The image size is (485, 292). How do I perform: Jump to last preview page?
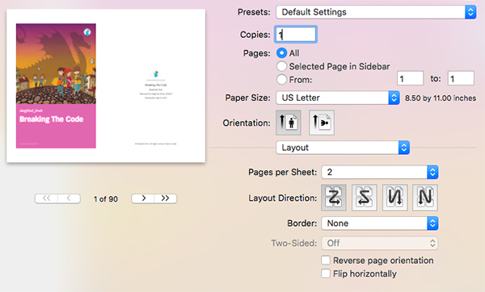pos(166,198)
